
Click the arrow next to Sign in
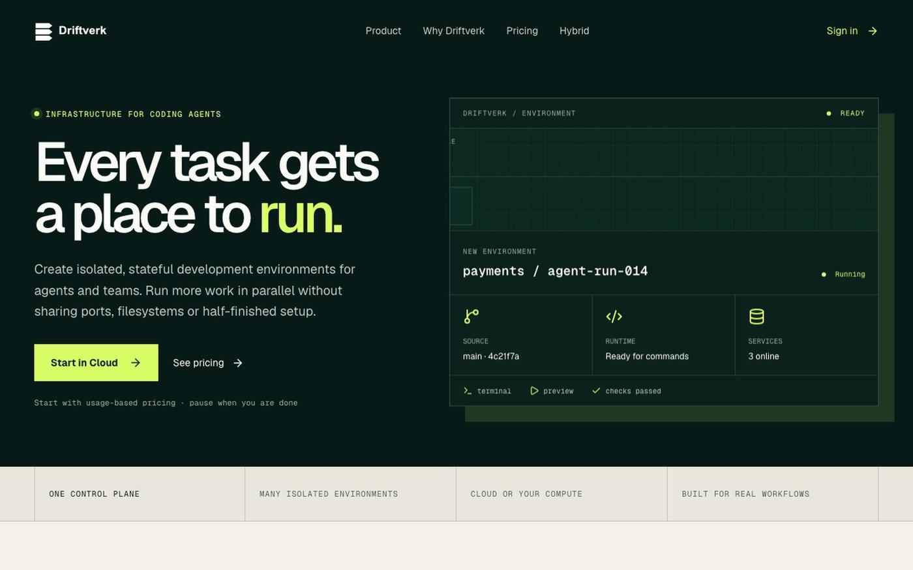point(873,31)
